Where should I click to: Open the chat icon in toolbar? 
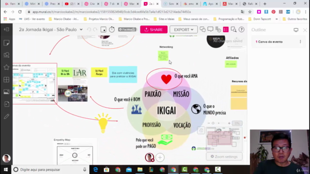point(202,29)
